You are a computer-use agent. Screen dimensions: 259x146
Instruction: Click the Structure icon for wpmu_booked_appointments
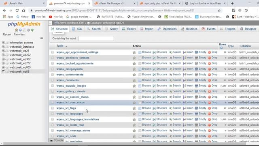click(154, 63)
